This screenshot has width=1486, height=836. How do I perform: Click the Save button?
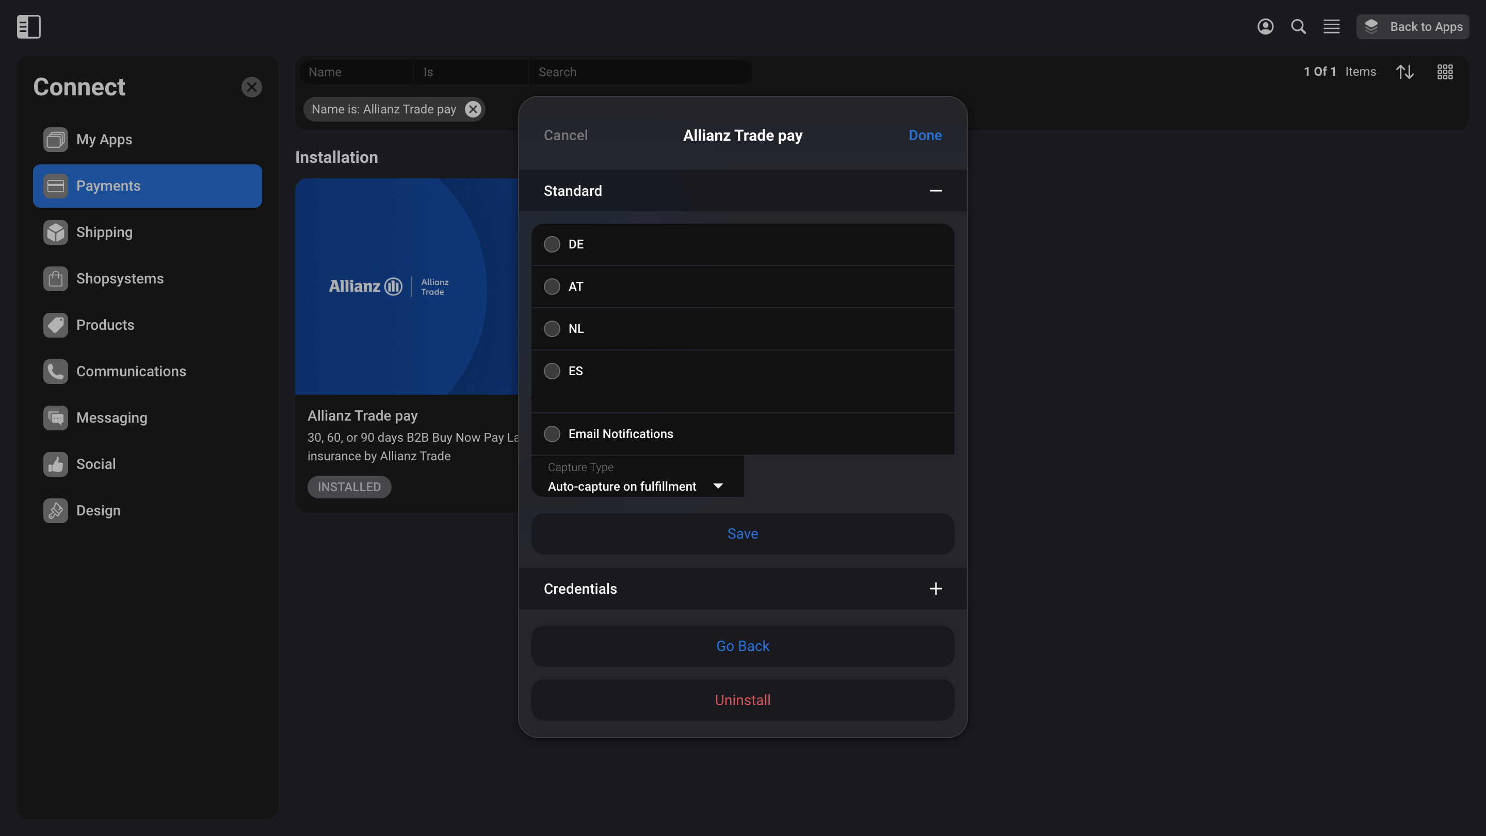pyautogui.click(x=742, y=533)
